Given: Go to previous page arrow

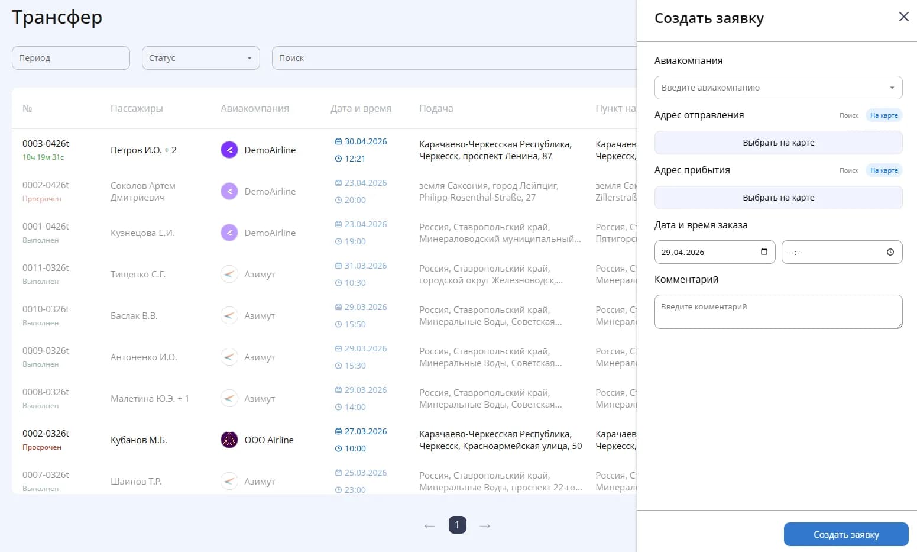Looking at the screenshot, I should [430, 525].
